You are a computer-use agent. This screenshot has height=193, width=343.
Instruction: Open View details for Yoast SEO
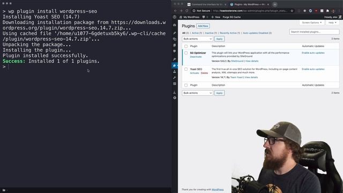(x=251, y=77)
